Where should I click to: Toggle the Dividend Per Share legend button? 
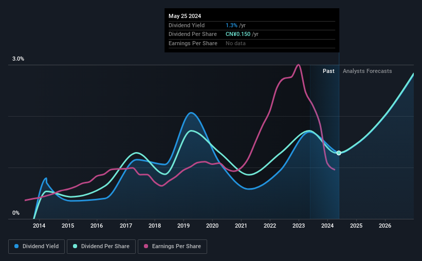point(101,247)
